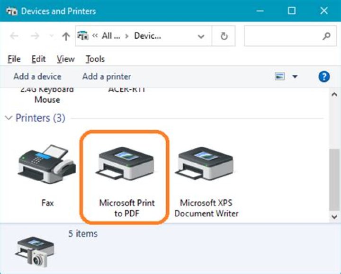341x274 pixels.
Task: Click the address bar location icon
Action: tap(83, 35)
